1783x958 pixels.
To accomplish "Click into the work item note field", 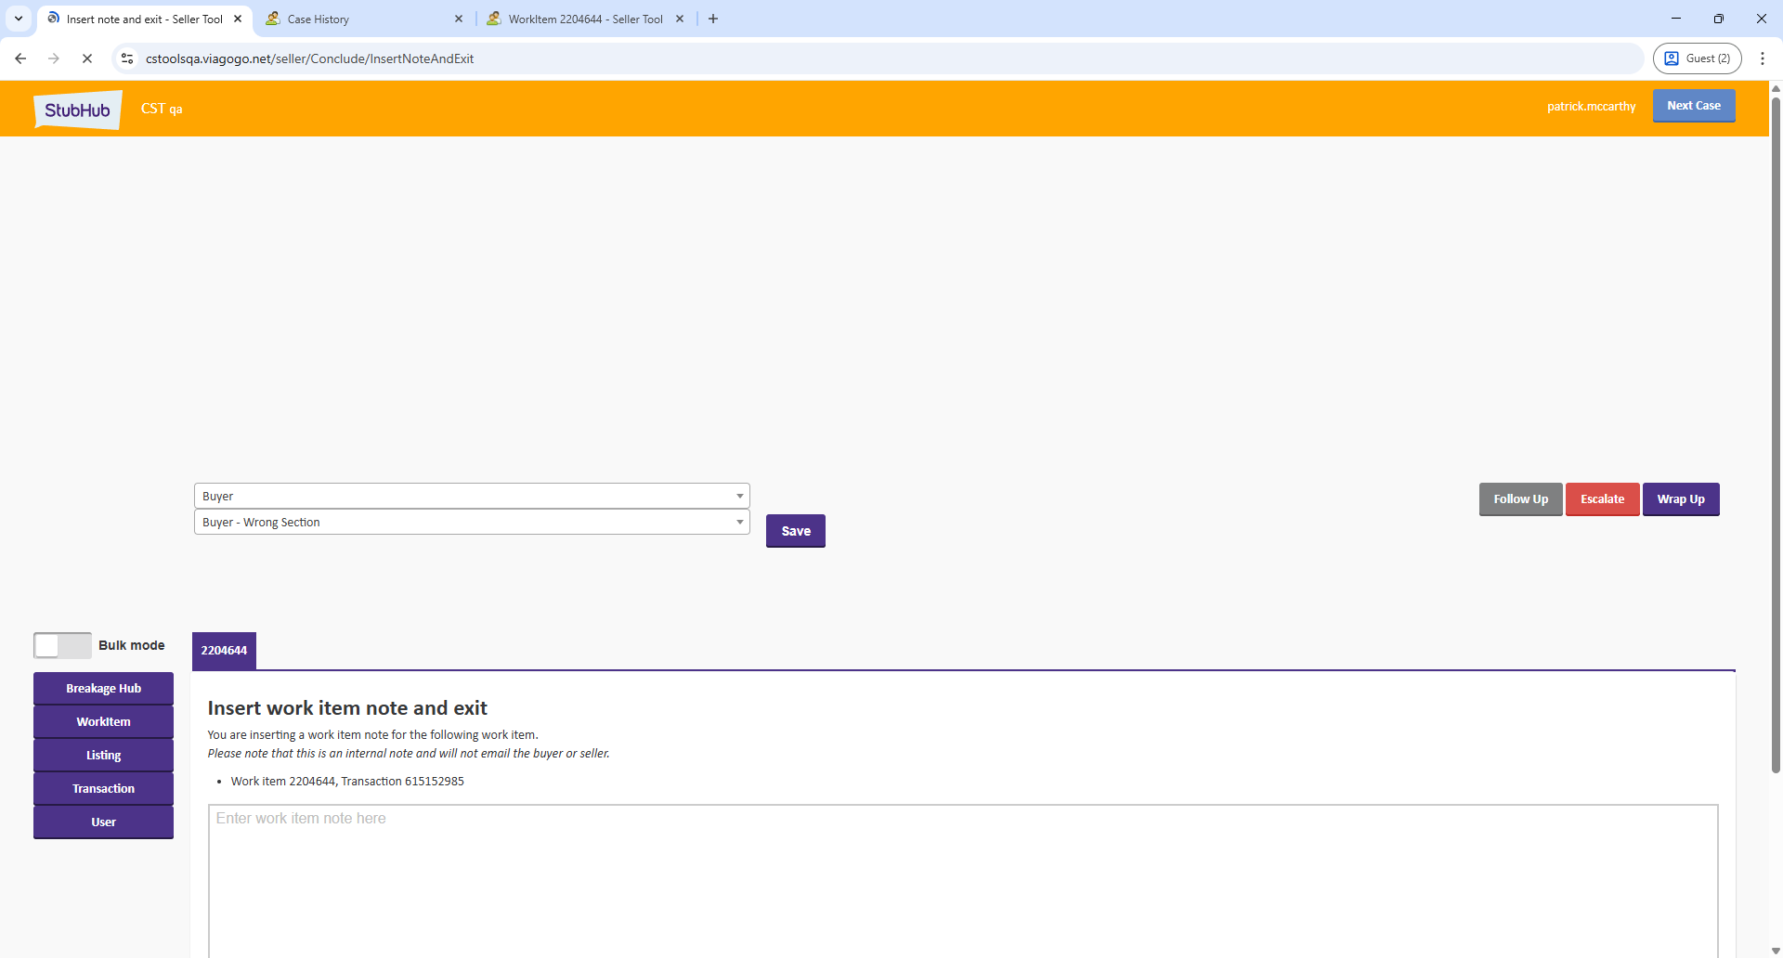I will click(x=962, y=877).
